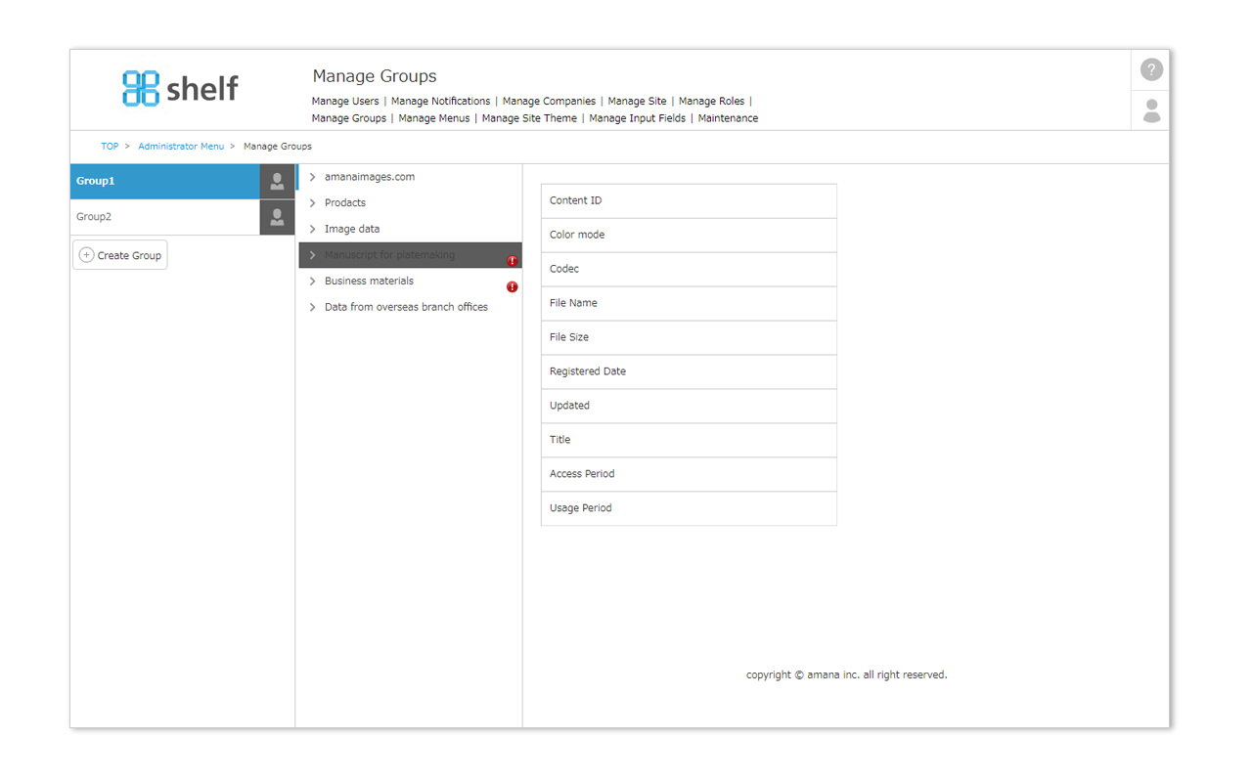Click the Manage Groups page heading
1252x782 pixels.
coord(375,76)
